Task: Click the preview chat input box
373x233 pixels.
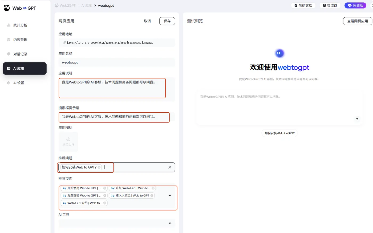Action: pos(279,107)
